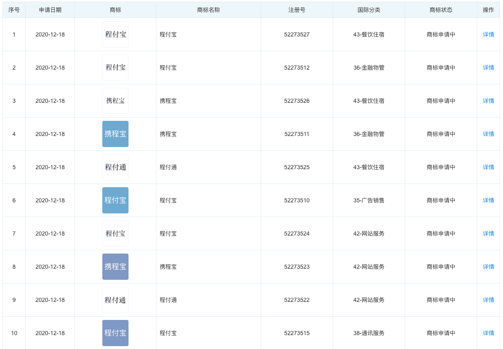503x349 pixels.
Task: Click 详情 for registration 52273523
Action: click(488, 267)
